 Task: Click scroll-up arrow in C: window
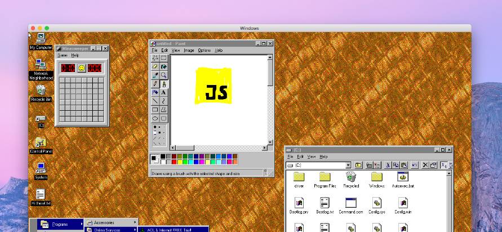pyautogui.click(x=448, y=173)
